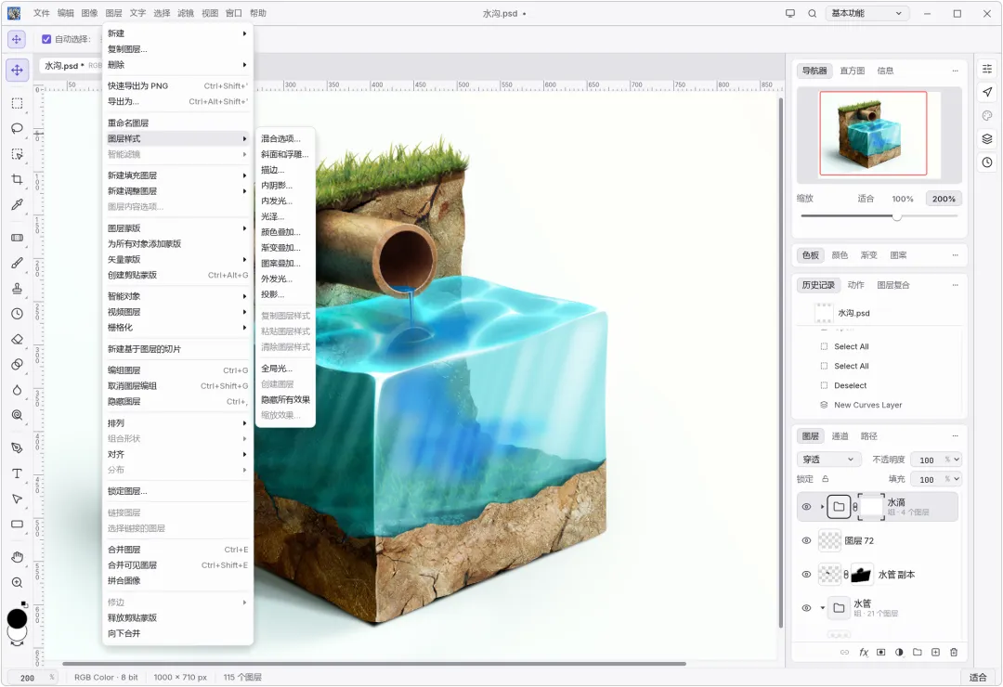The width and height of the screenshot is (1003, 687).
Task: Click the fx layer style icon
Action: [864, 652]
